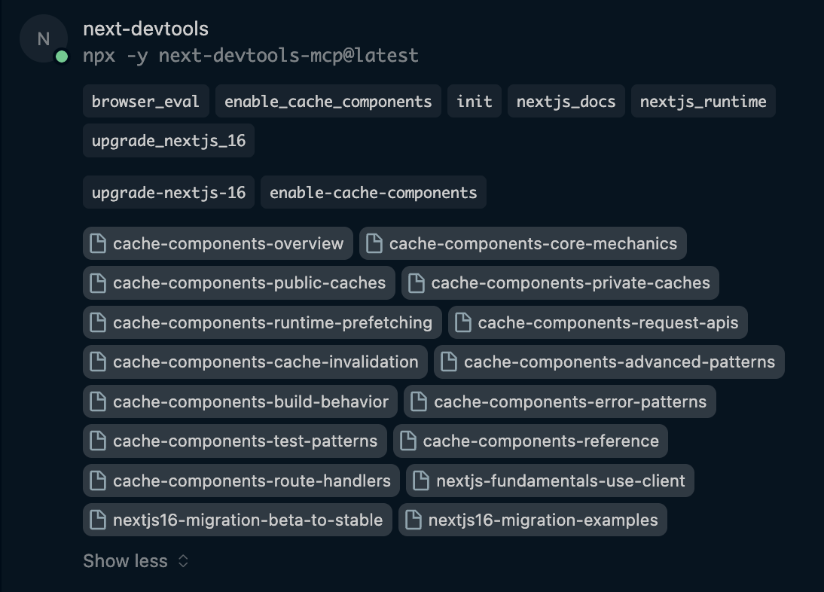Open the nextjs_docs tool
Screen dimensions: 824x592
pos(566,100)
